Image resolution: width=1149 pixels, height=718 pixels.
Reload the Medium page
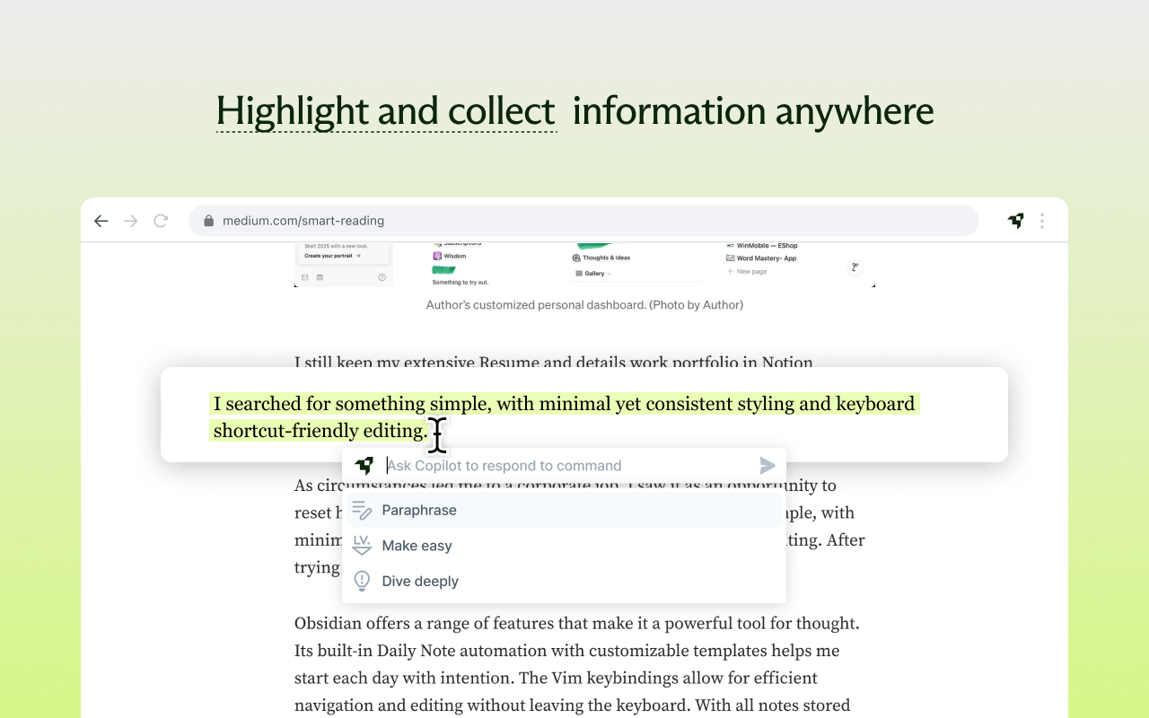pos(161,221)
